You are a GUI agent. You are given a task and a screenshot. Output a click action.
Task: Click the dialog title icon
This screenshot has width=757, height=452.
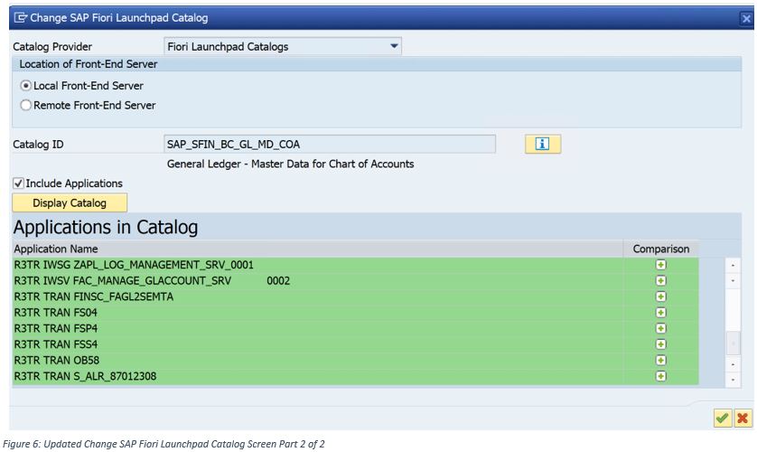point(20,18)
